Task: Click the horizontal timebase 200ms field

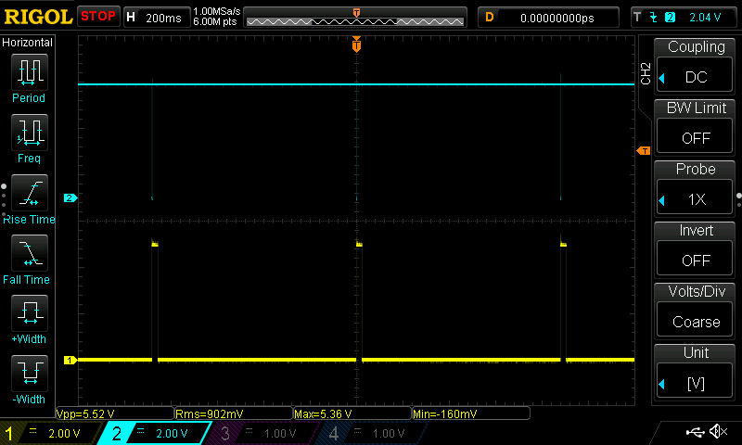Action: pyautogui.click(x=157, y=18)
